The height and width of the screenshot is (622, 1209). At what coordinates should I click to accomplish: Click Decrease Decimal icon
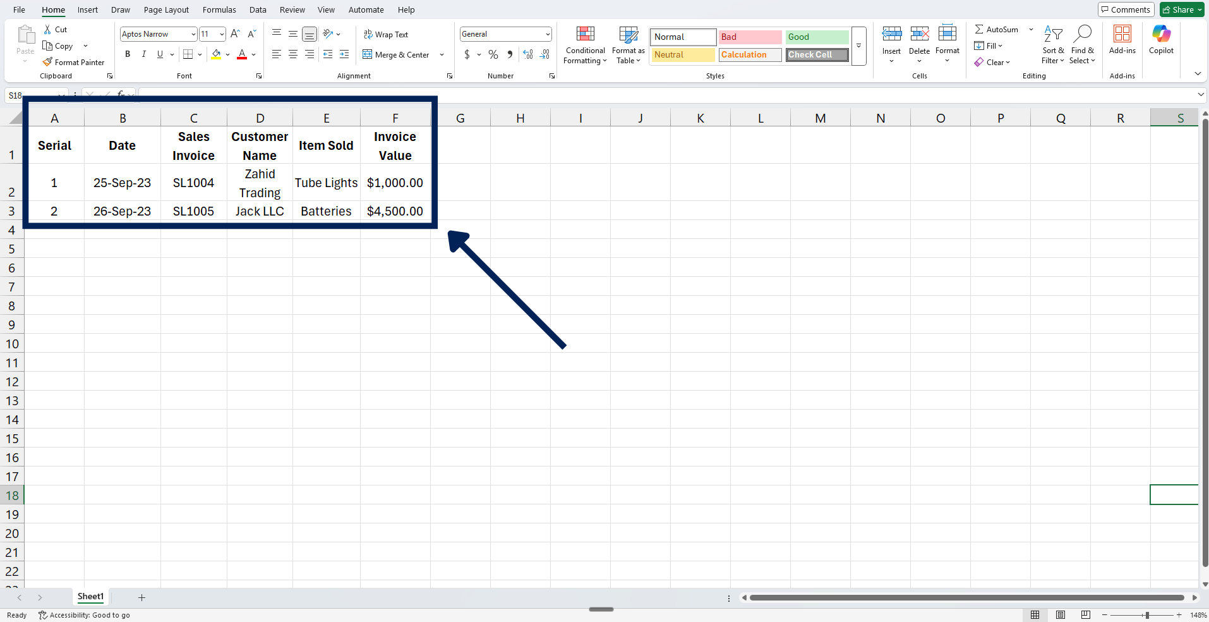(x=544, y=54)
